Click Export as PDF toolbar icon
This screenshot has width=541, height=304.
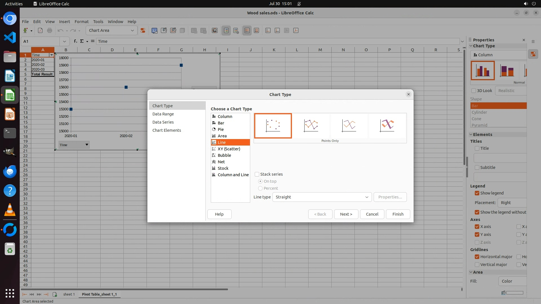coord(40,30)
